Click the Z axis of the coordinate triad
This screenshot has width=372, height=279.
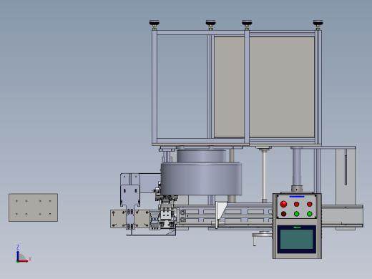[18, 253]
